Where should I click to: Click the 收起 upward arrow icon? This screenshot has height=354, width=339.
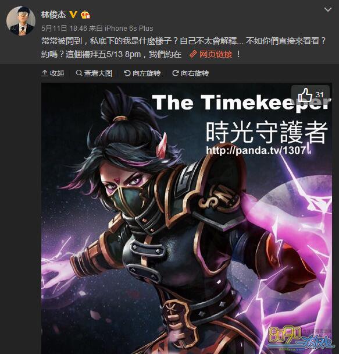45,73
